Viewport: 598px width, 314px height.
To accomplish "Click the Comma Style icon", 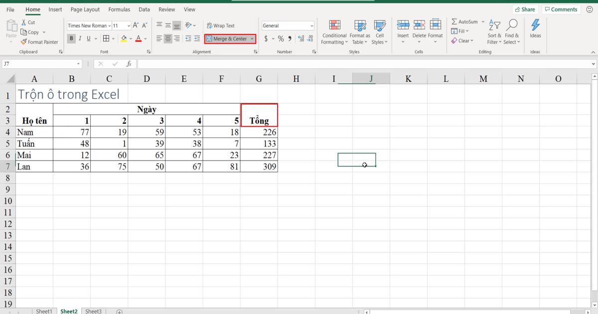I will 289,38.
